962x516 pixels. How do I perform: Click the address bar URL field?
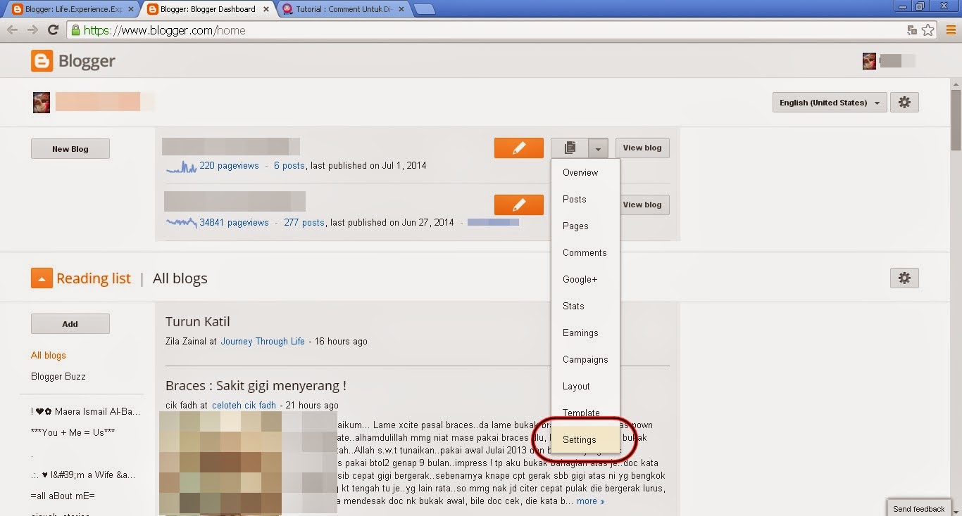(486, 30)
